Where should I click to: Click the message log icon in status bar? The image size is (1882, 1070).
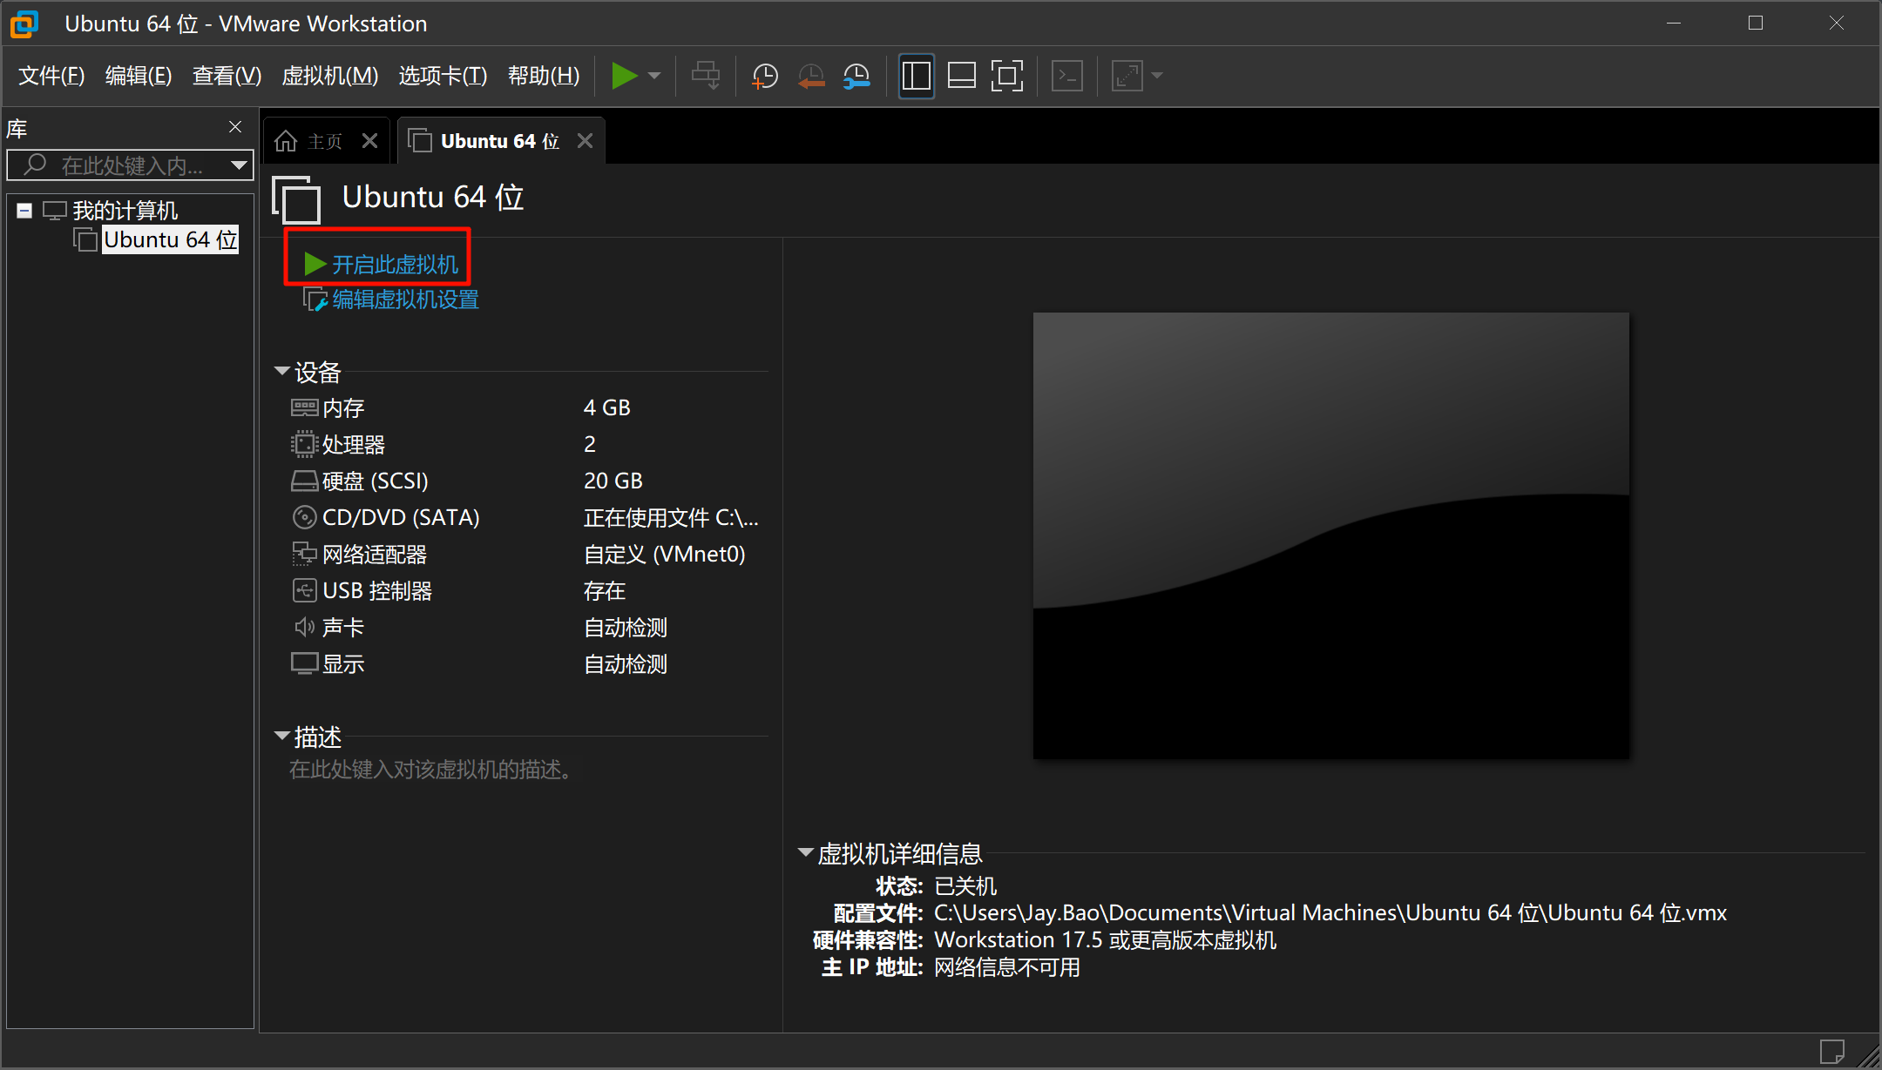1831,1052
